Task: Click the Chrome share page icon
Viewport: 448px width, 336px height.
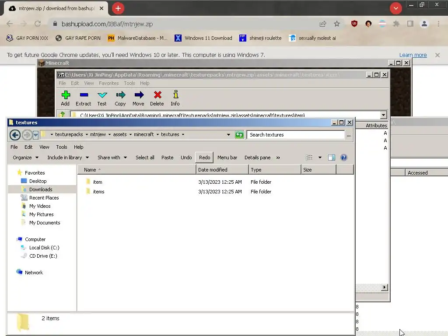Action: click(x=323, y=24)
